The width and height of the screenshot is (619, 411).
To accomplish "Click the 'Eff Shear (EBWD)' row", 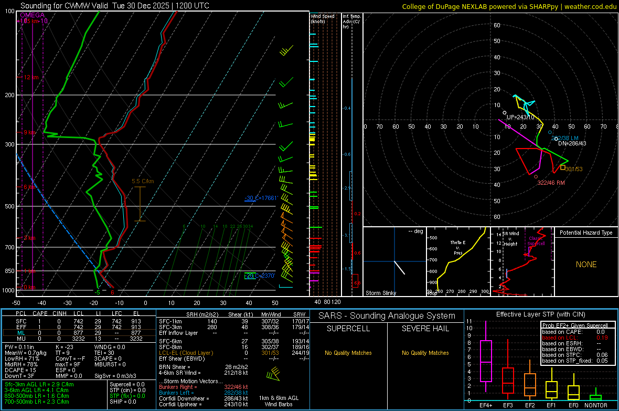I will 234,359.
